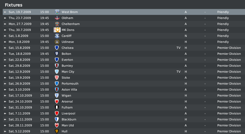Screen dimensions: 245x134
Task: Select the Sat, 24.10.2009 fixture date
Action: 20,101
